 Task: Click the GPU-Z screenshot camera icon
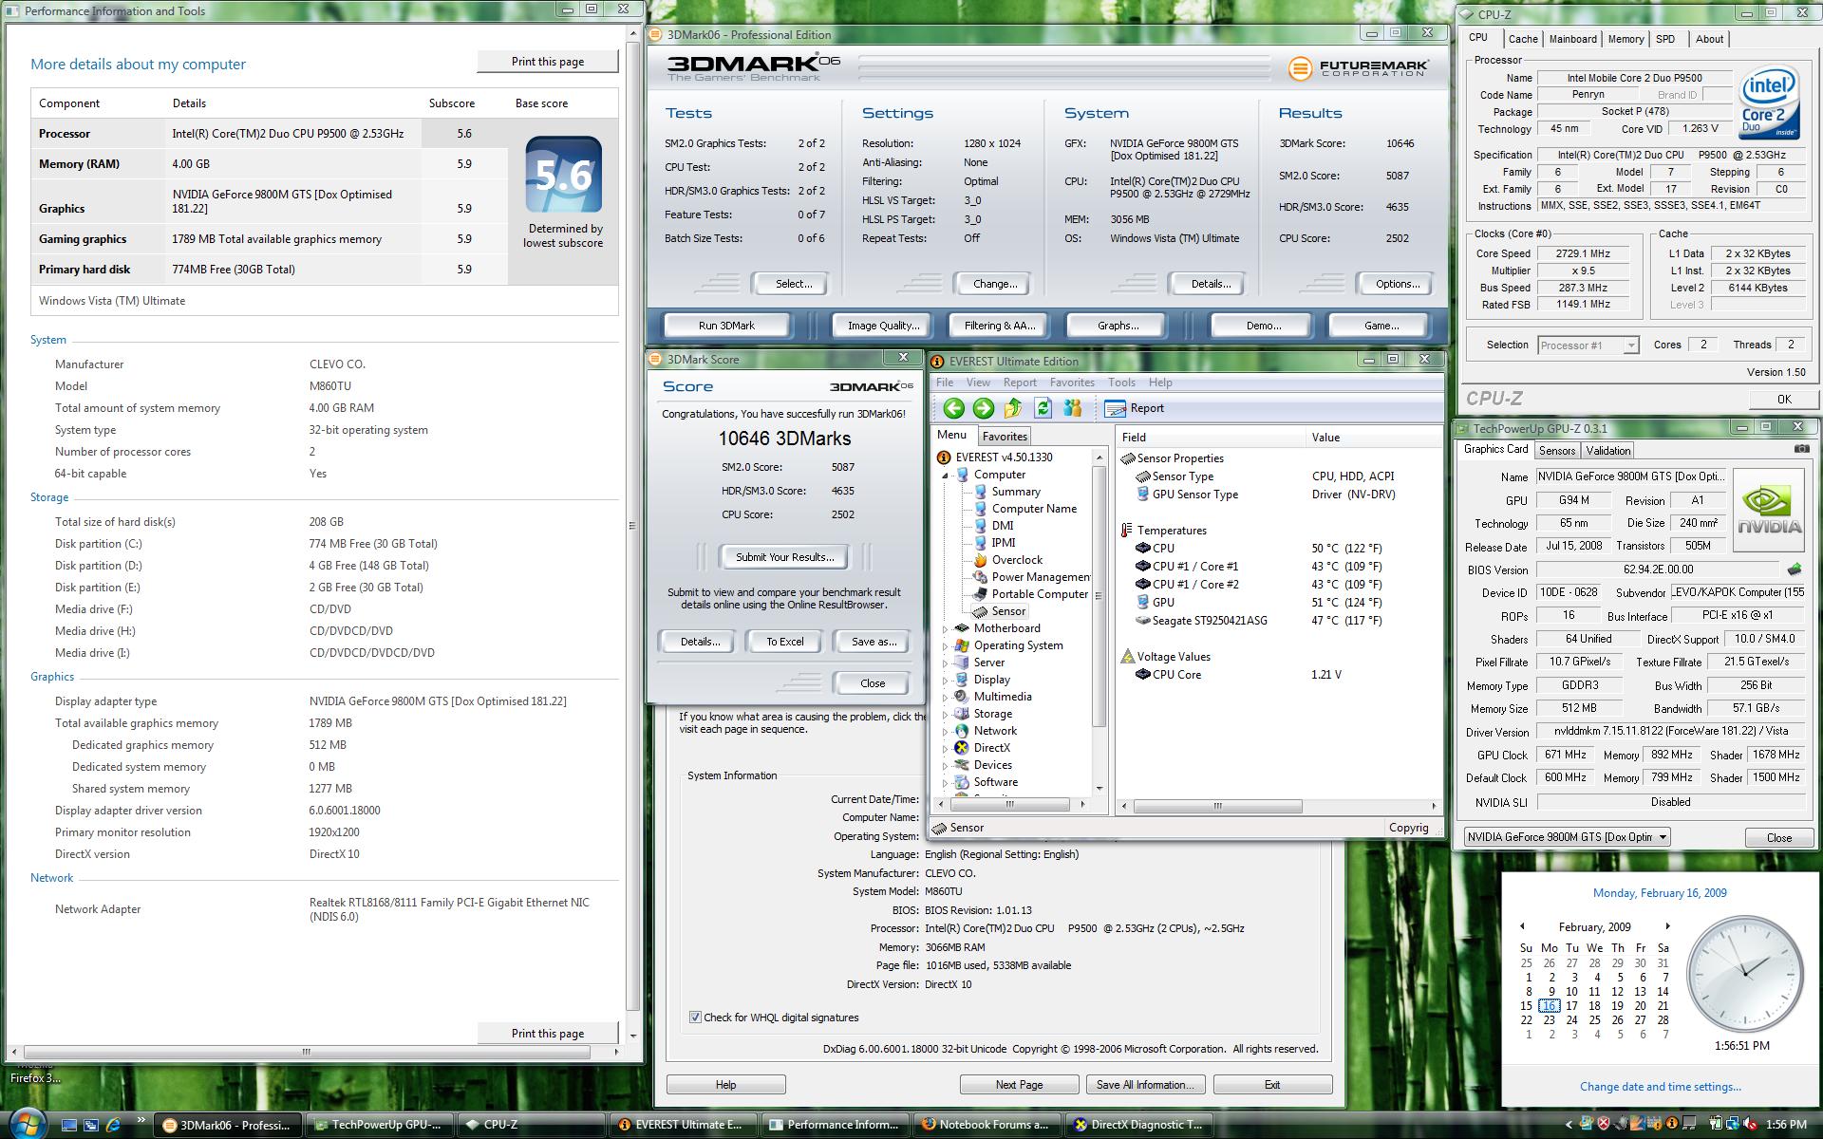tap(1801, 449)
